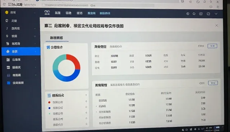Image resolution: width=230 pixels, height=132 pixels.
Task: Open the first menu item right of the logo
Action: (57, 13)
